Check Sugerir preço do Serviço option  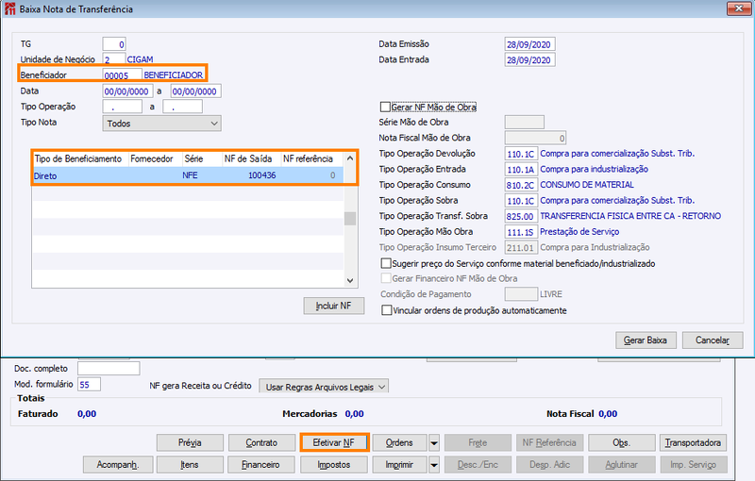[x=386, y=263]
